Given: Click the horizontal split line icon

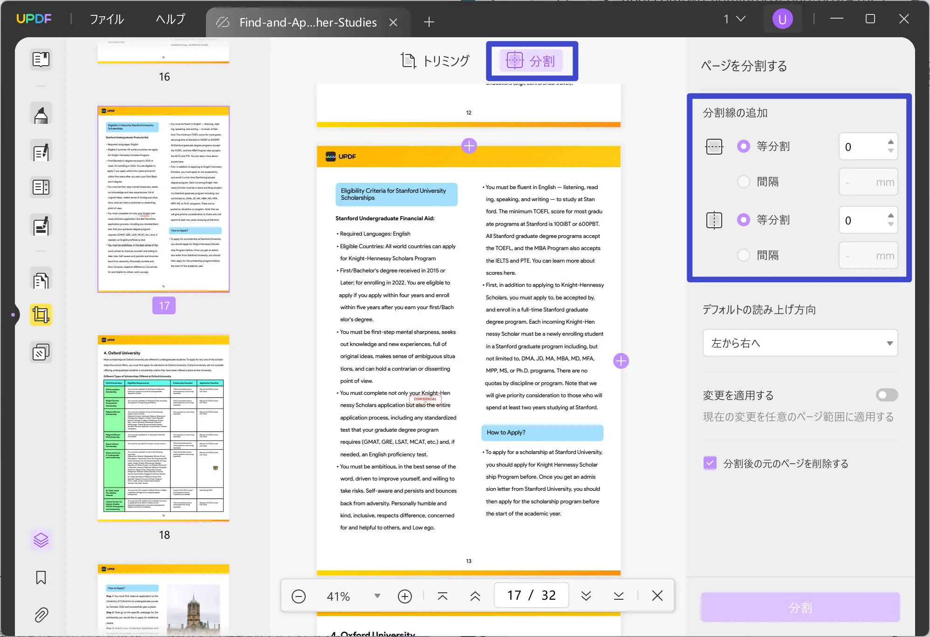Looking at the screenshot, I should [714, 147].
